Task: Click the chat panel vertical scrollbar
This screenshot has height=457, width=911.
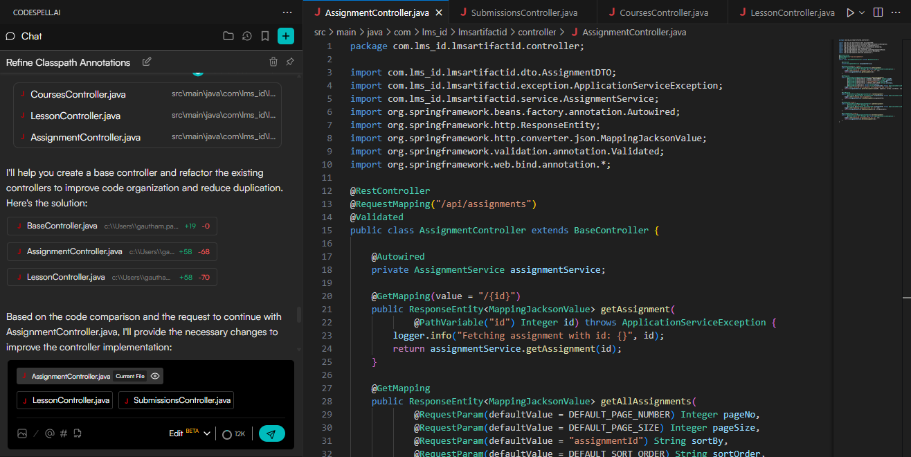Action: (298, 314)
